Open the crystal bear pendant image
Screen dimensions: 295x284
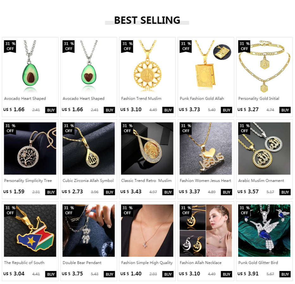(89, 230)
